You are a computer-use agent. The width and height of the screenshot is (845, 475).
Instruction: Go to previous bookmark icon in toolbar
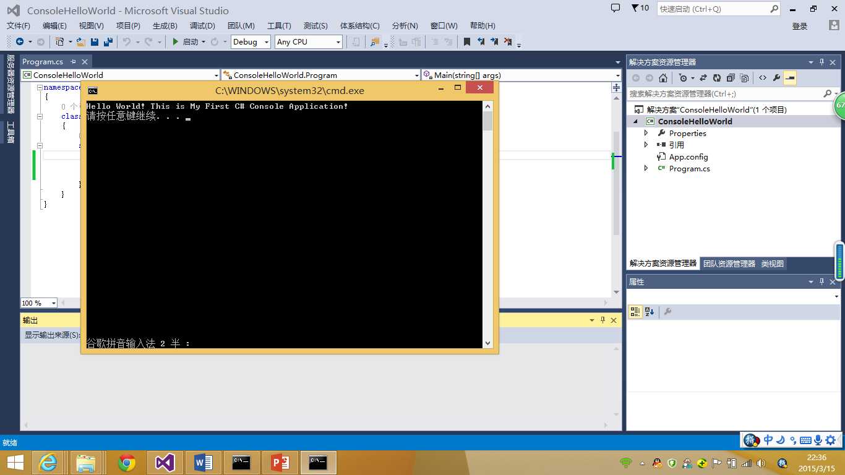pyautogui.click(x=481, y=41)
